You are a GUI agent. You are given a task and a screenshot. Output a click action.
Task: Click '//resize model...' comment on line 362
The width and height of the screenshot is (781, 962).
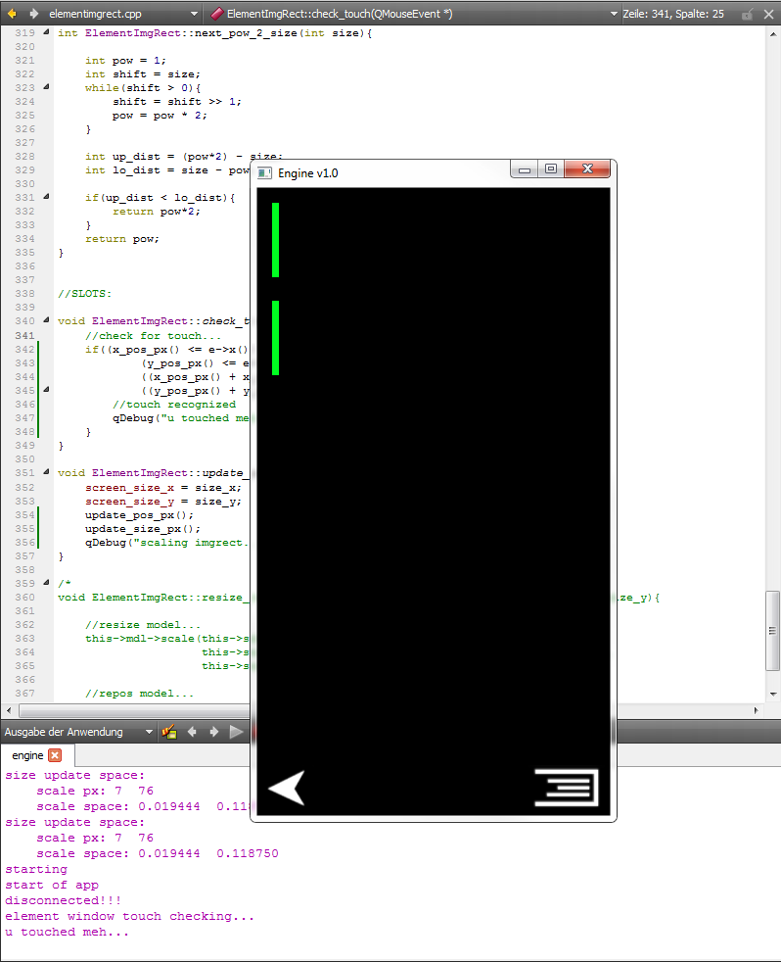pyautogui.click(x=143, y=625)
